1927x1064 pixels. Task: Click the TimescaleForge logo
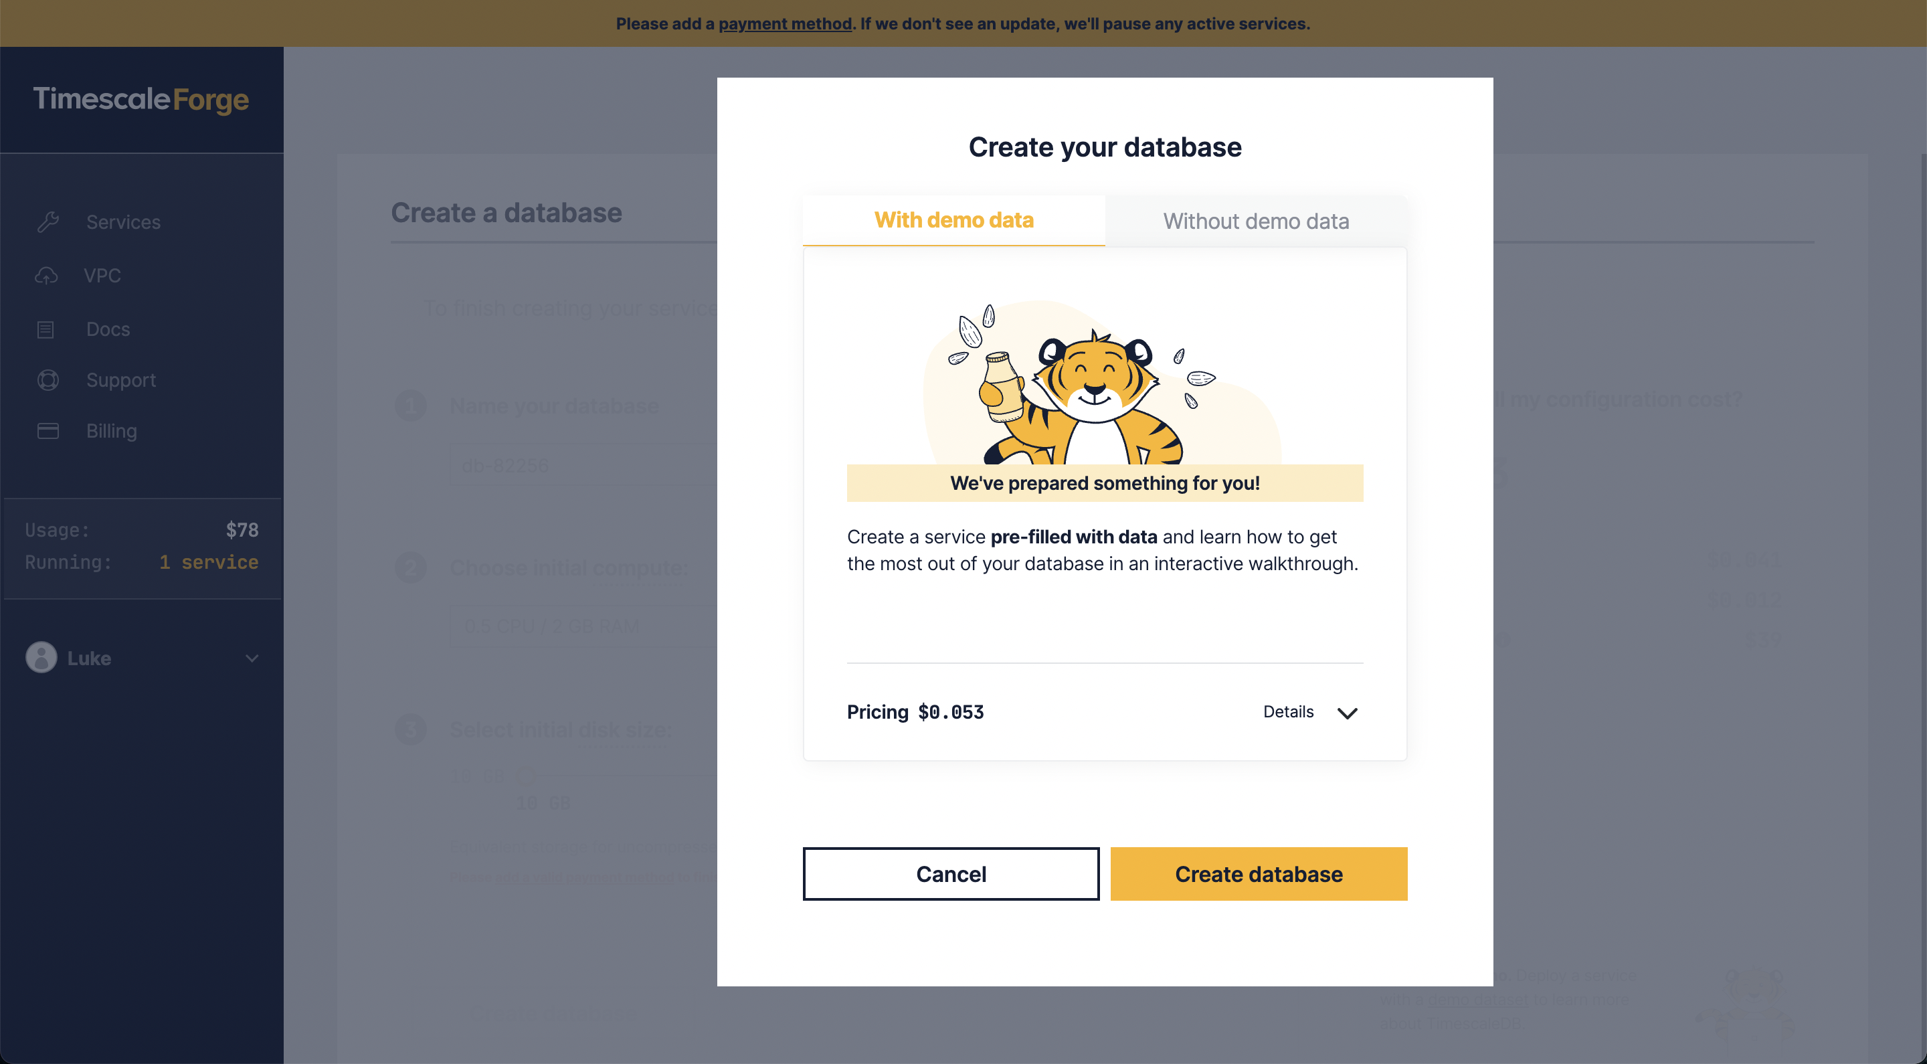pyautogui.click(x=141, y=100)
